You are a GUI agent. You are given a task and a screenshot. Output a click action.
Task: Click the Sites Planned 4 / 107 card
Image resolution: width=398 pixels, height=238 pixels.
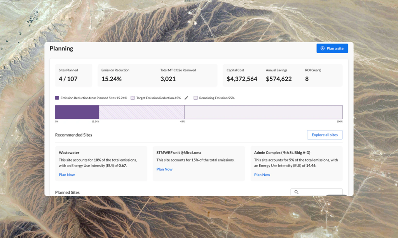pyautogui.click(x=73, y=75)
